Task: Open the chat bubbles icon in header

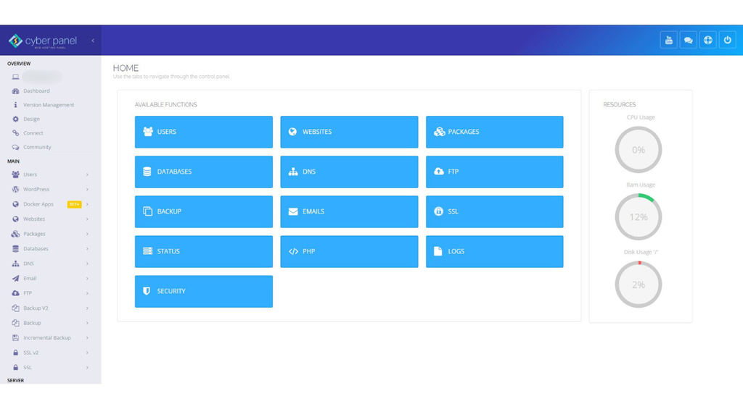Action: click(x=688, y=41)
